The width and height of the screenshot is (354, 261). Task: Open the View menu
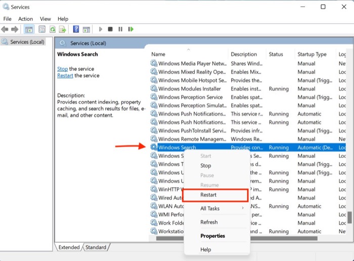tap(45, 19)
